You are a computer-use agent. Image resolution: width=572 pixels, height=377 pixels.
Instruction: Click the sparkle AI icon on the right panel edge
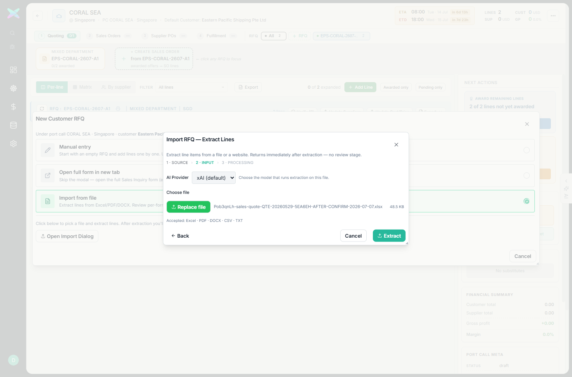(566, 188)
